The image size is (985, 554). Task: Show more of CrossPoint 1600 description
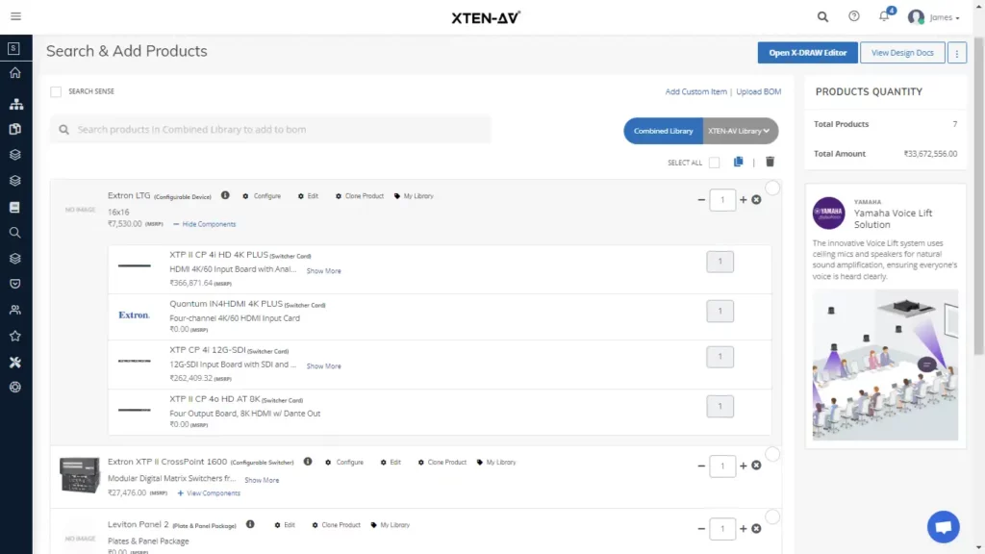[x=262, y=480]
